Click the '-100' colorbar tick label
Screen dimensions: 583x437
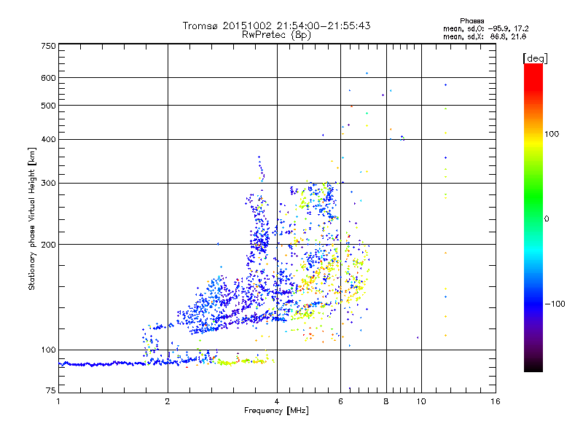(x=555, y=304)
